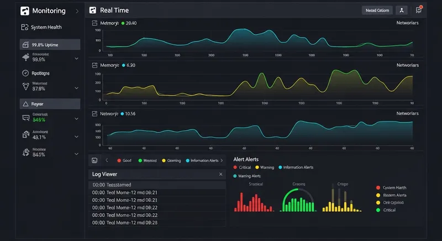Select the System Health menu item
Viewport: 442px width, 241px height.
pos(46,27)
